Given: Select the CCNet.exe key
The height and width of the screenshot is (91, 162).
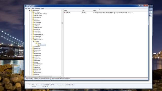Looking at the screenshot, I should coord(37,21).
